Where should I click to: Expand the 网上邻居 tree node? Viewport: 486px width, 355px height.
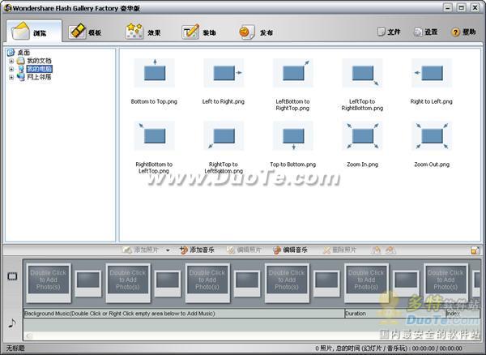[11, 77]
